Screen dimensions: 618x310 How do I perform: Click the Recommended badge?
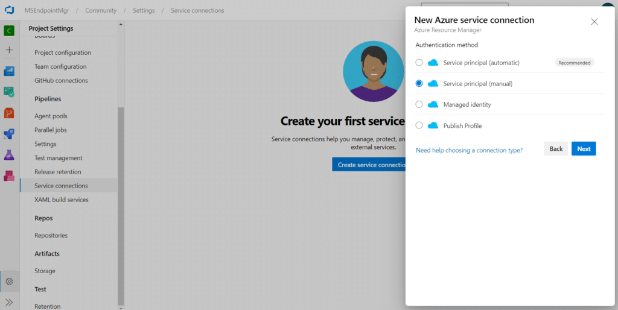tap(575, 63)
